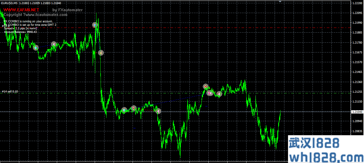Select the pink triangle marker right of leftmost cyan arrow
The height and width of the screenshot is (163, 364).
pos(54,44)
